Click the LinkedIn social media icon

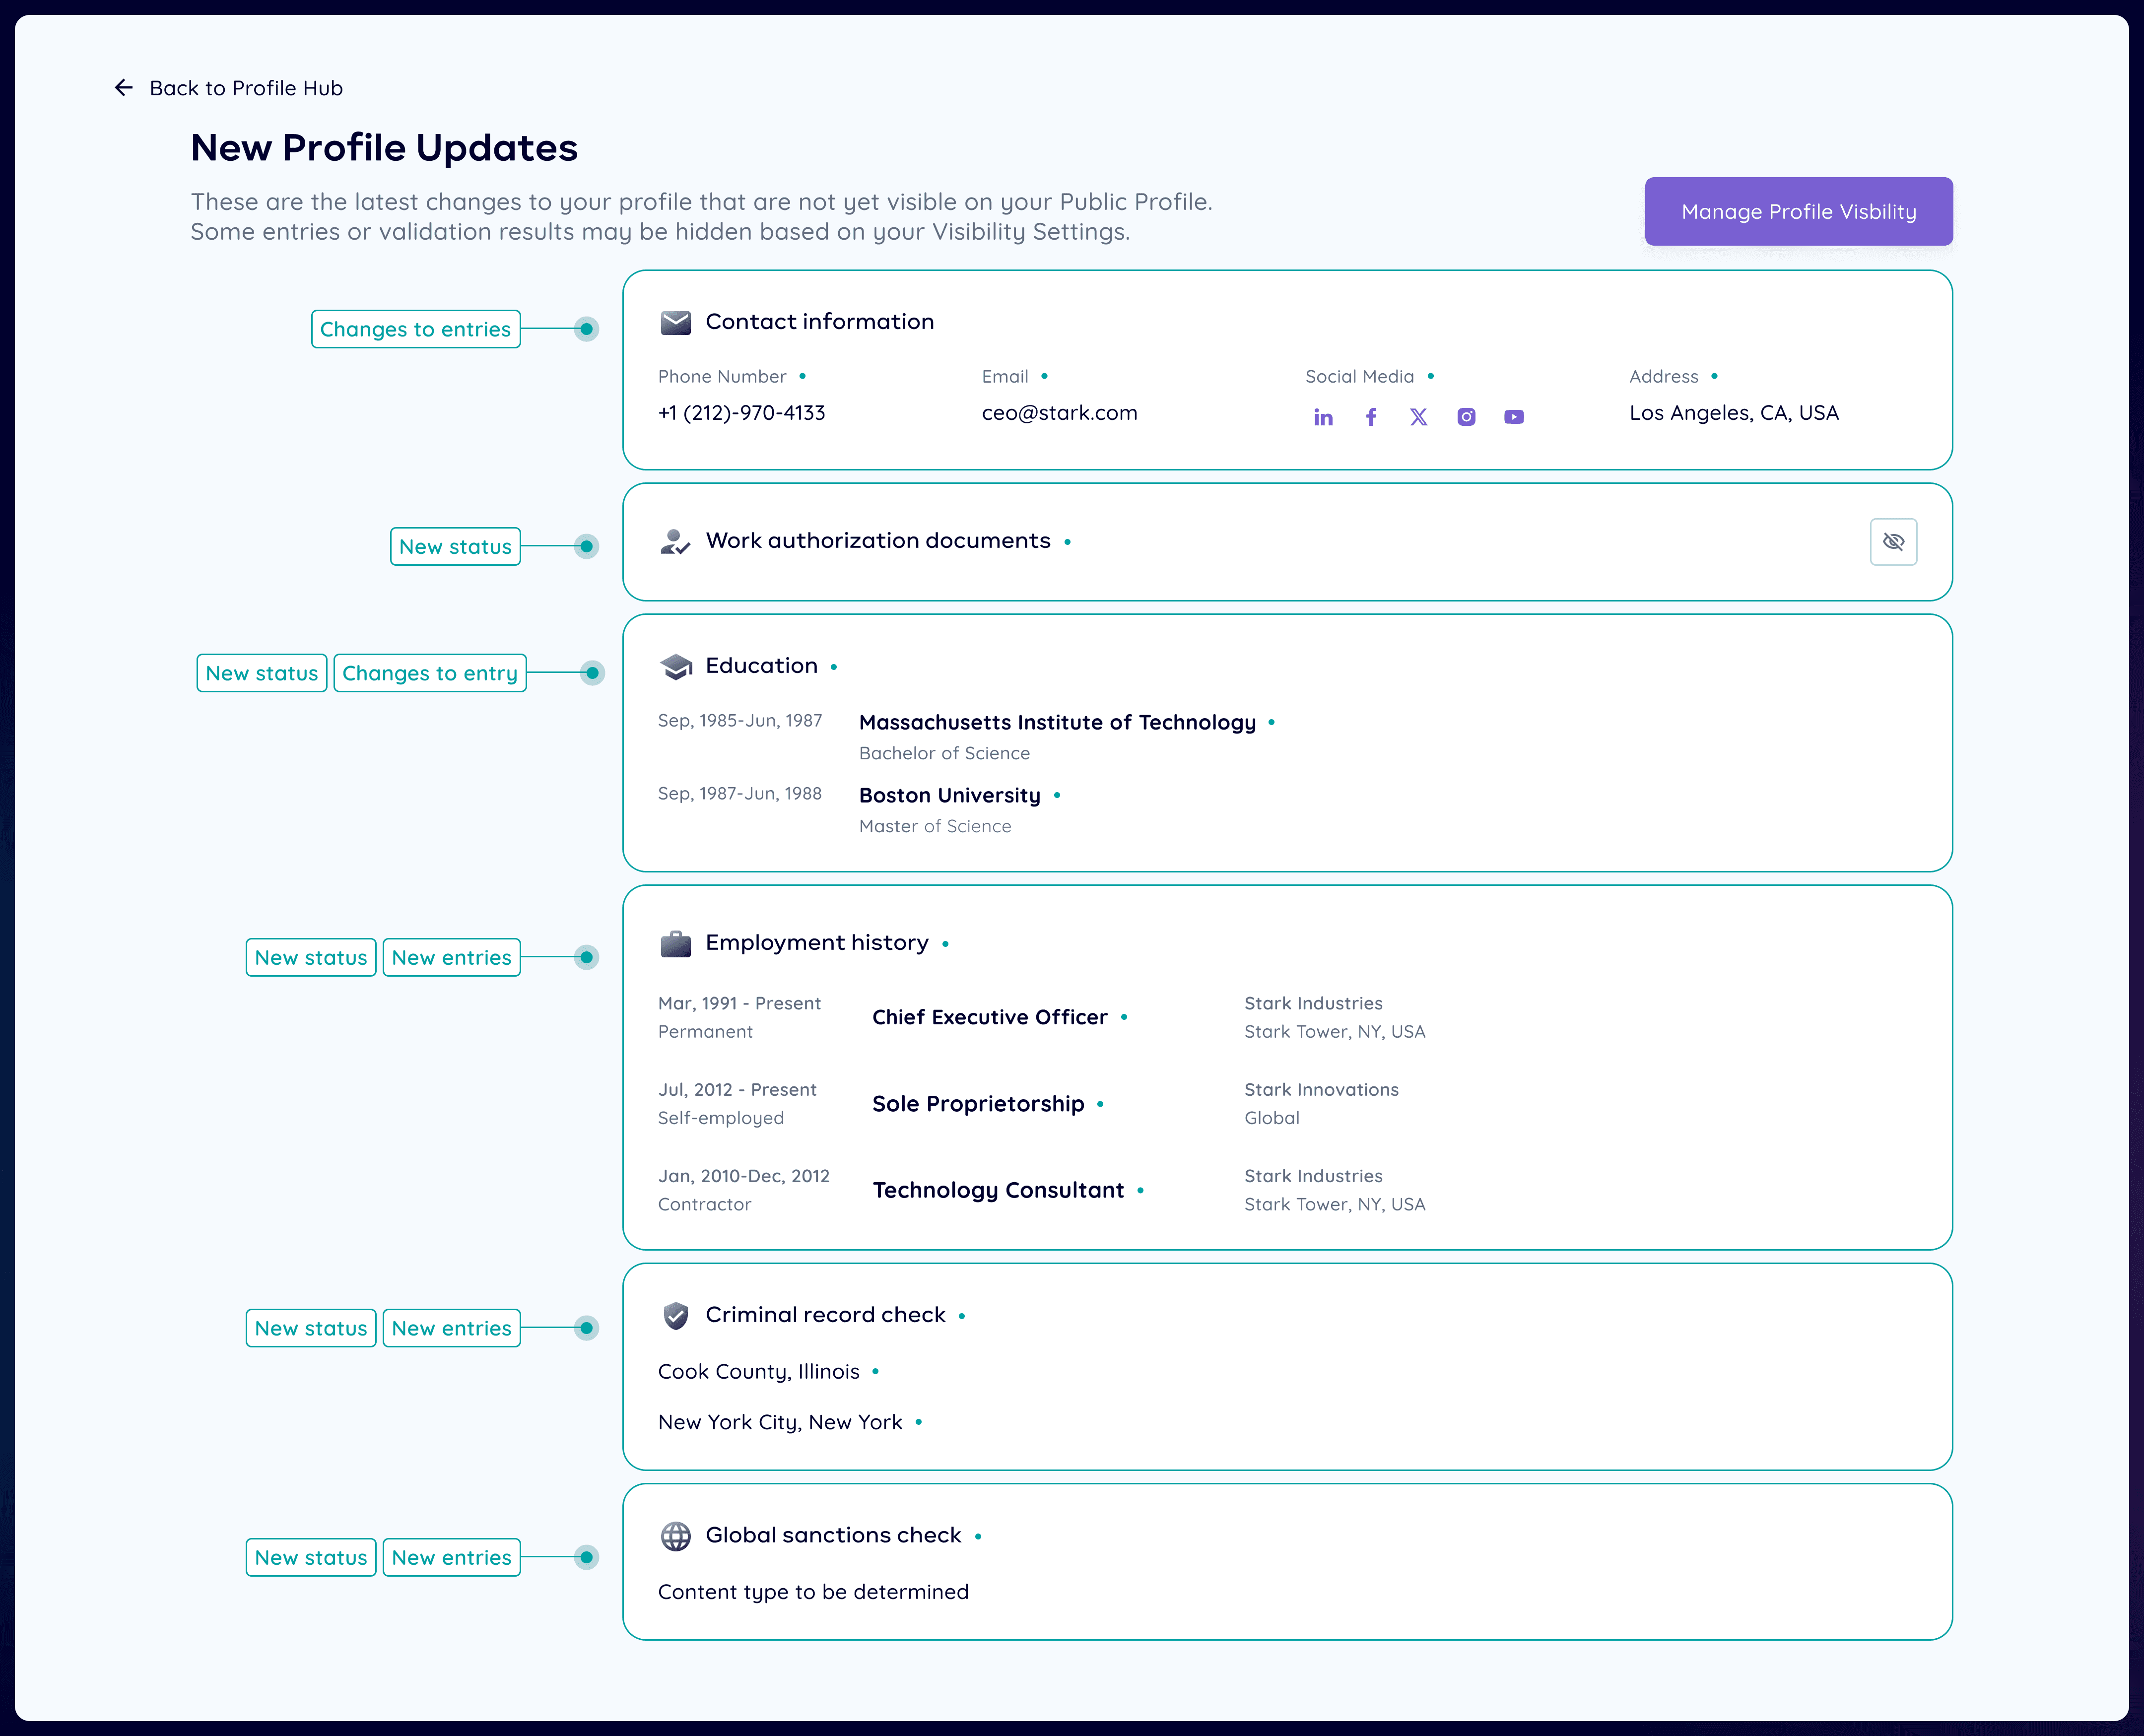(x=1322, y=417)
